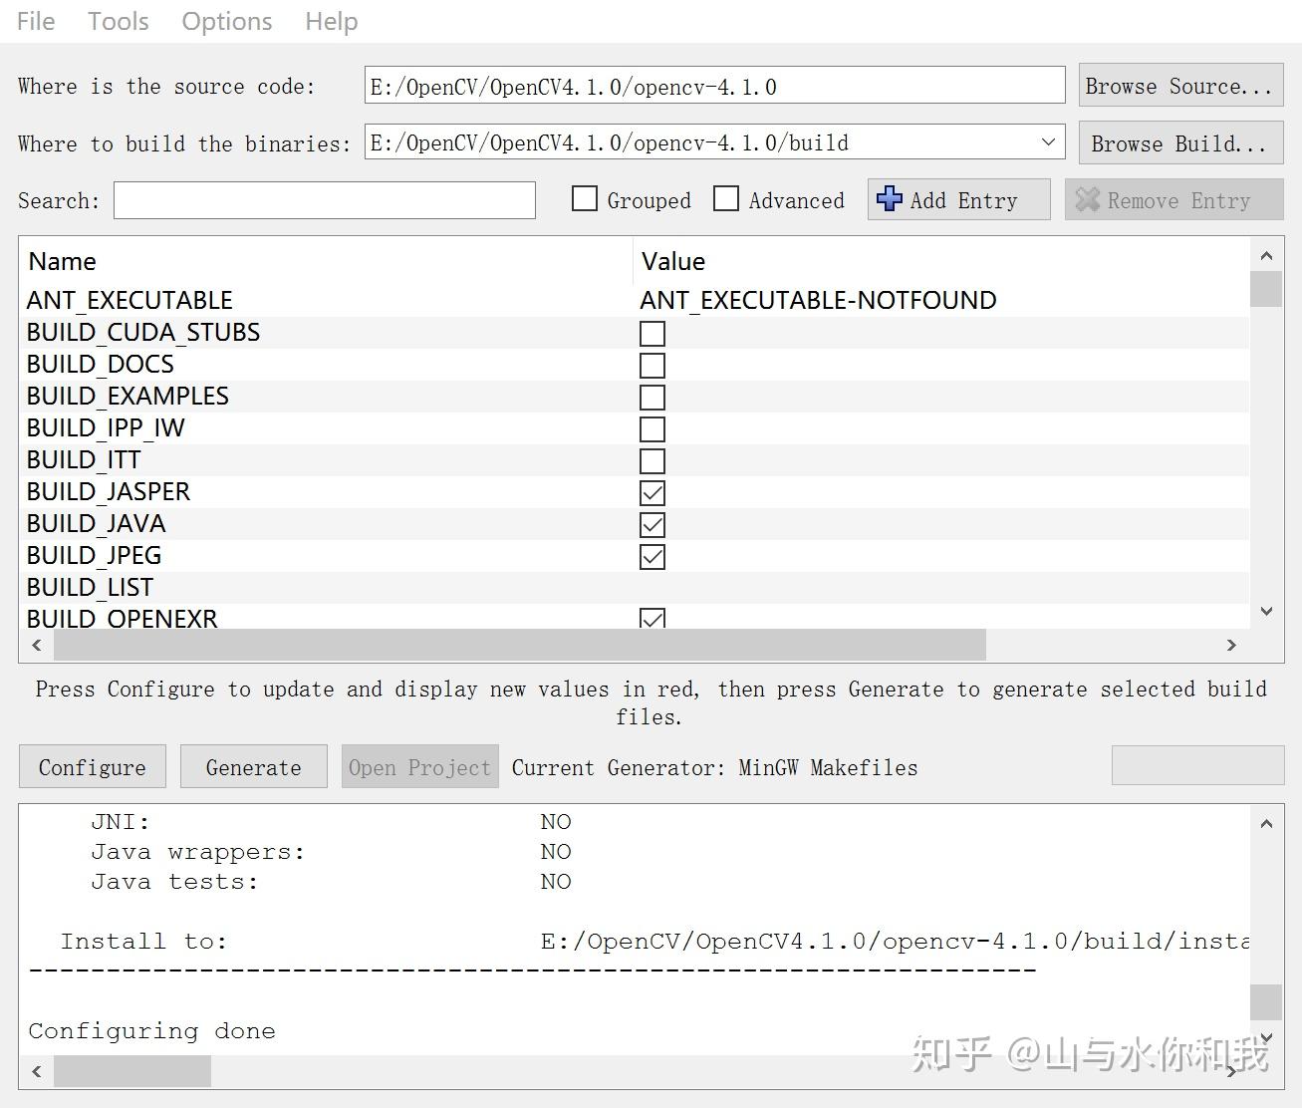
Task: Check the BUILD_DOCS option
Action: click(x=651, y=365)
